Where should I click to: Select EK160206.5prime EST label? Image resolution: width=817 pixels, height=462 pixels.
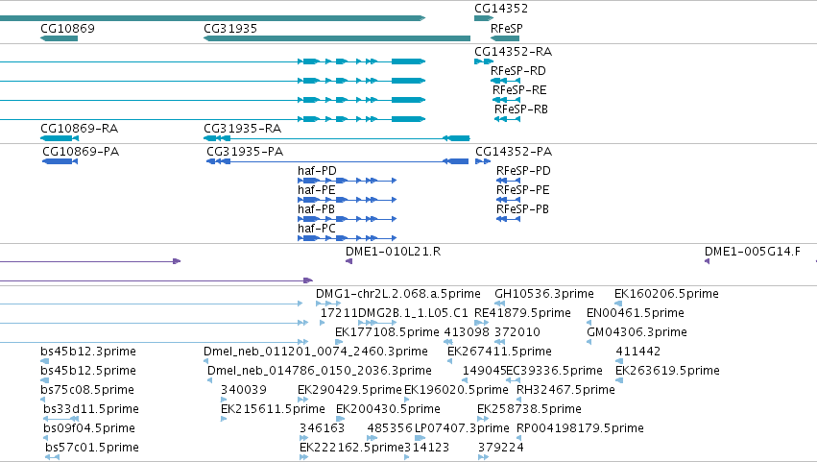666,294
